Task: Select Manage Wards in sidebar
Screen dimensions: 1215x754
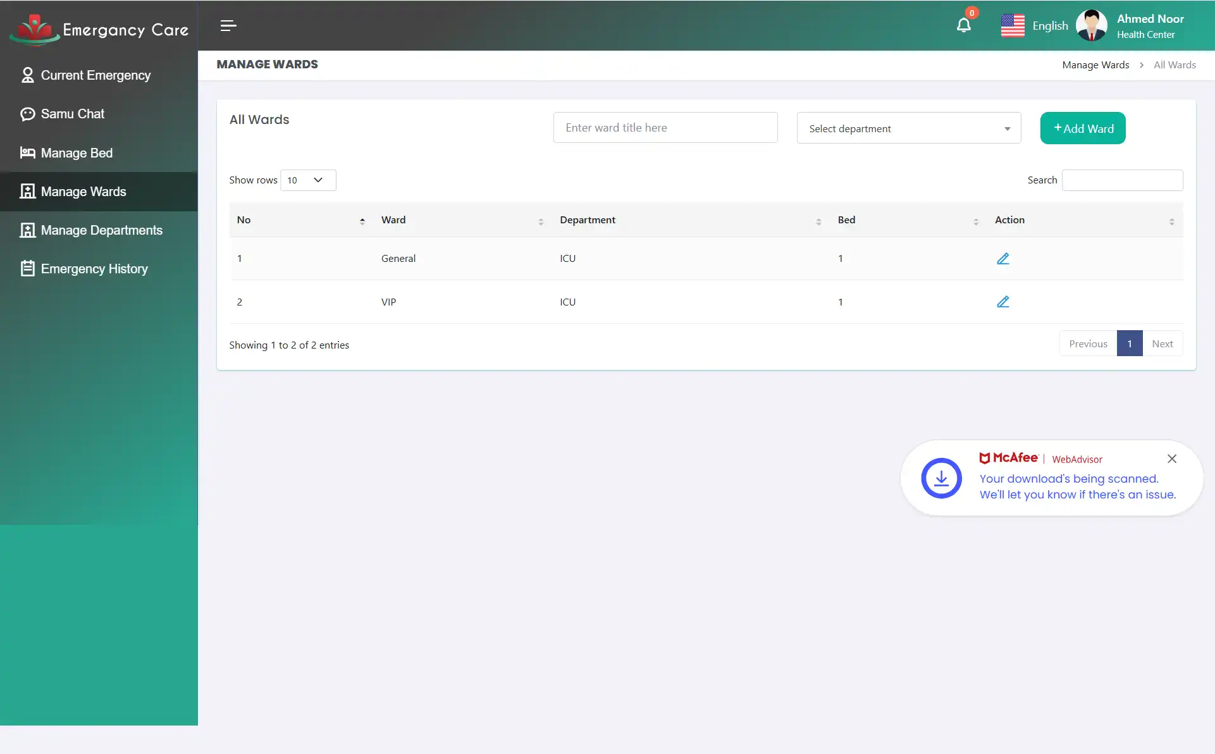Action: pyautogui.click(x=83, y=191)
